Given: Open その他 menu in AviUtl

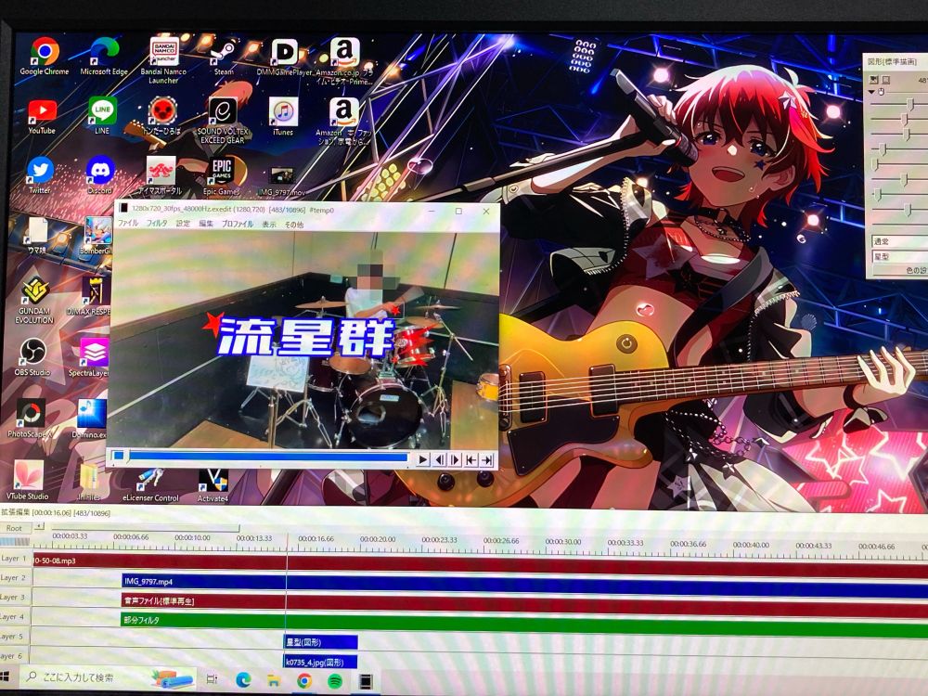Looking at the screenshot, I should pyautogui.click(x=294, y=225).
